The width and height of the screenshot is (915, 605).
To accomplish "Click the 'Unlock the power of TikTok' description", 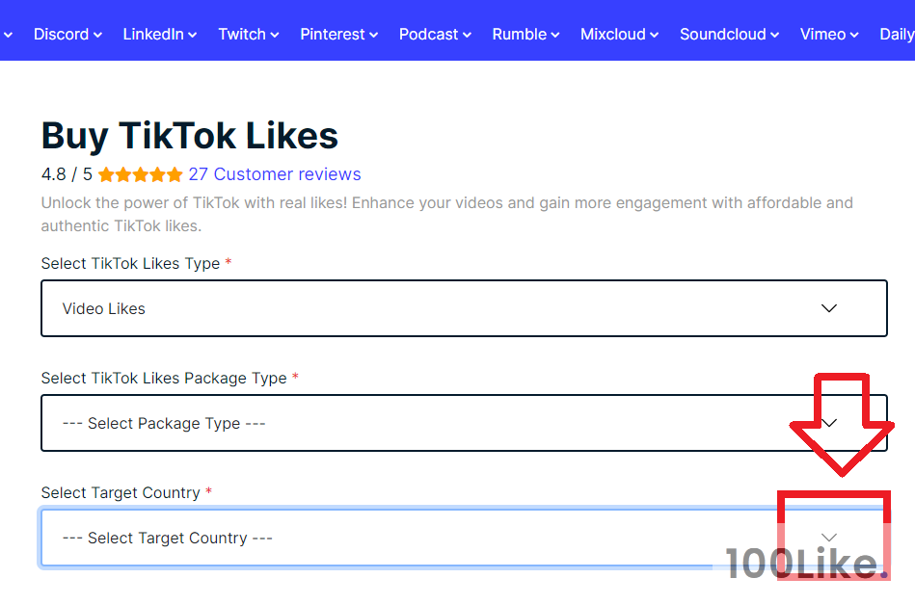I will tap(447, 214).
